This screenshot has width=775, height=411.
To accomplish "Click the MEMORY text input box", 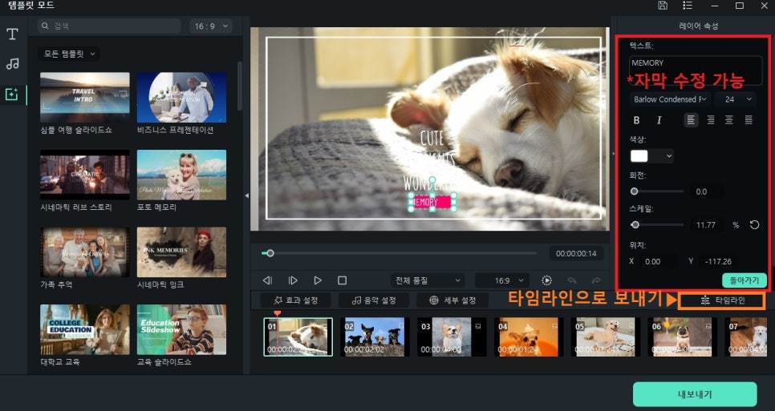I will point(696,71).
